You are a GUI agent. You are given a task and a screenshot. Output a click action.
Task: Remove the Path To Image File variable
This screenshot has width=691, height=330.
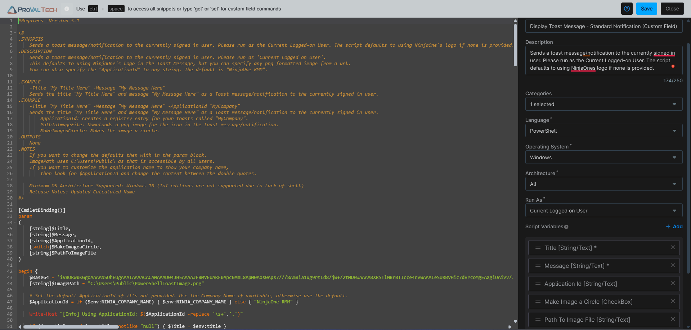(673, 319)
